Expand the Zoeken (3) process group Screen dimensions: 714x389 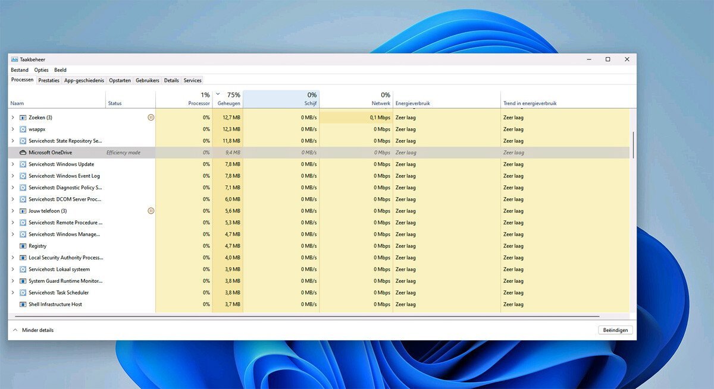pyautogui.click(x=12, y=118)
